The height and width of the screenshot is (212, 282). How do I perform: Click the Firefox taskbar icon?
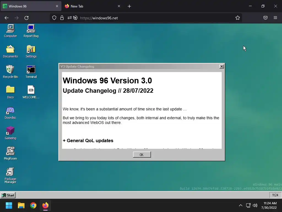tap(45, 205)
